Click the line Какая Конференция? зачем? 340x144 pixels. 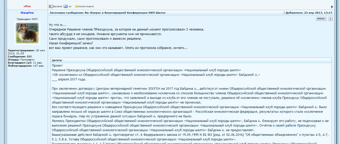point(71,43)
